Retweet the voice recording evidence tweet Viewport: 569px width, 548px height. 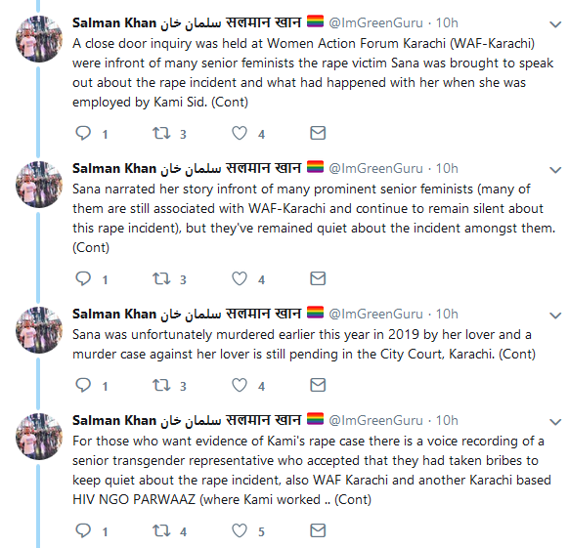pyautogui.click(x=161, y=531)
